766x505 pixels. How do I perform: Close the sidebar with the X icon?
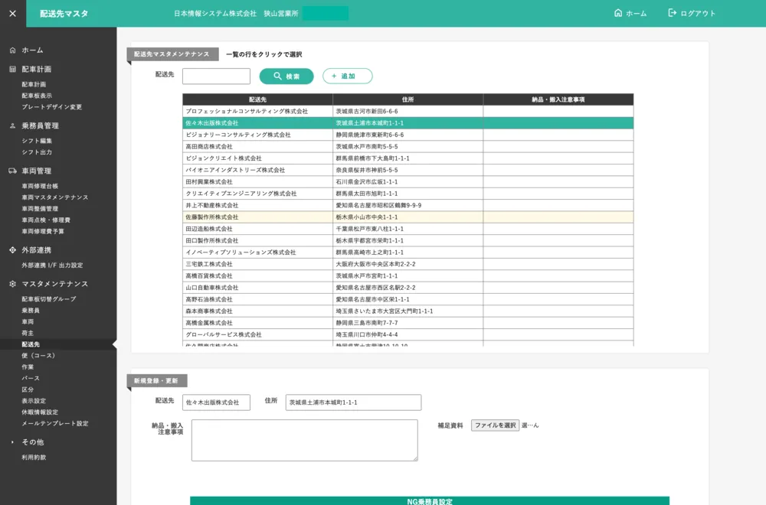[12, 13]
